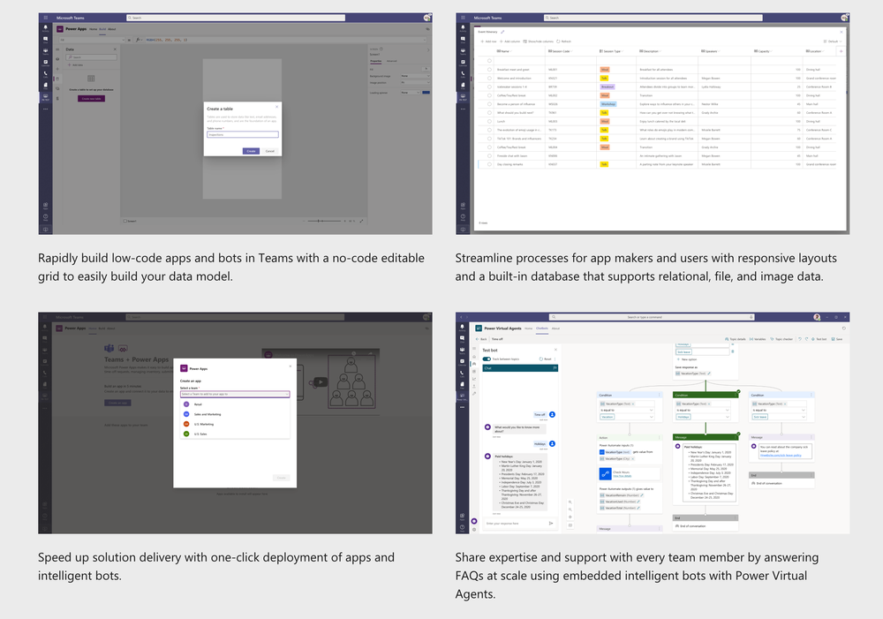The height and width of the screenshot is (619, 883).
Task: Click fit-to-screen expand icon beside zoom slider
Action: pyautogui.click(x=361, y=221)
